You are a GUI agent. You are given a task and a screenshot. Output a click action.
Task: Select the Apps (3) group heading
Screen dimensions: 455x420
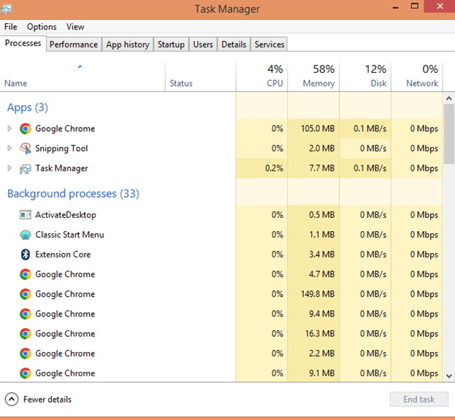[x=28, y=107]
